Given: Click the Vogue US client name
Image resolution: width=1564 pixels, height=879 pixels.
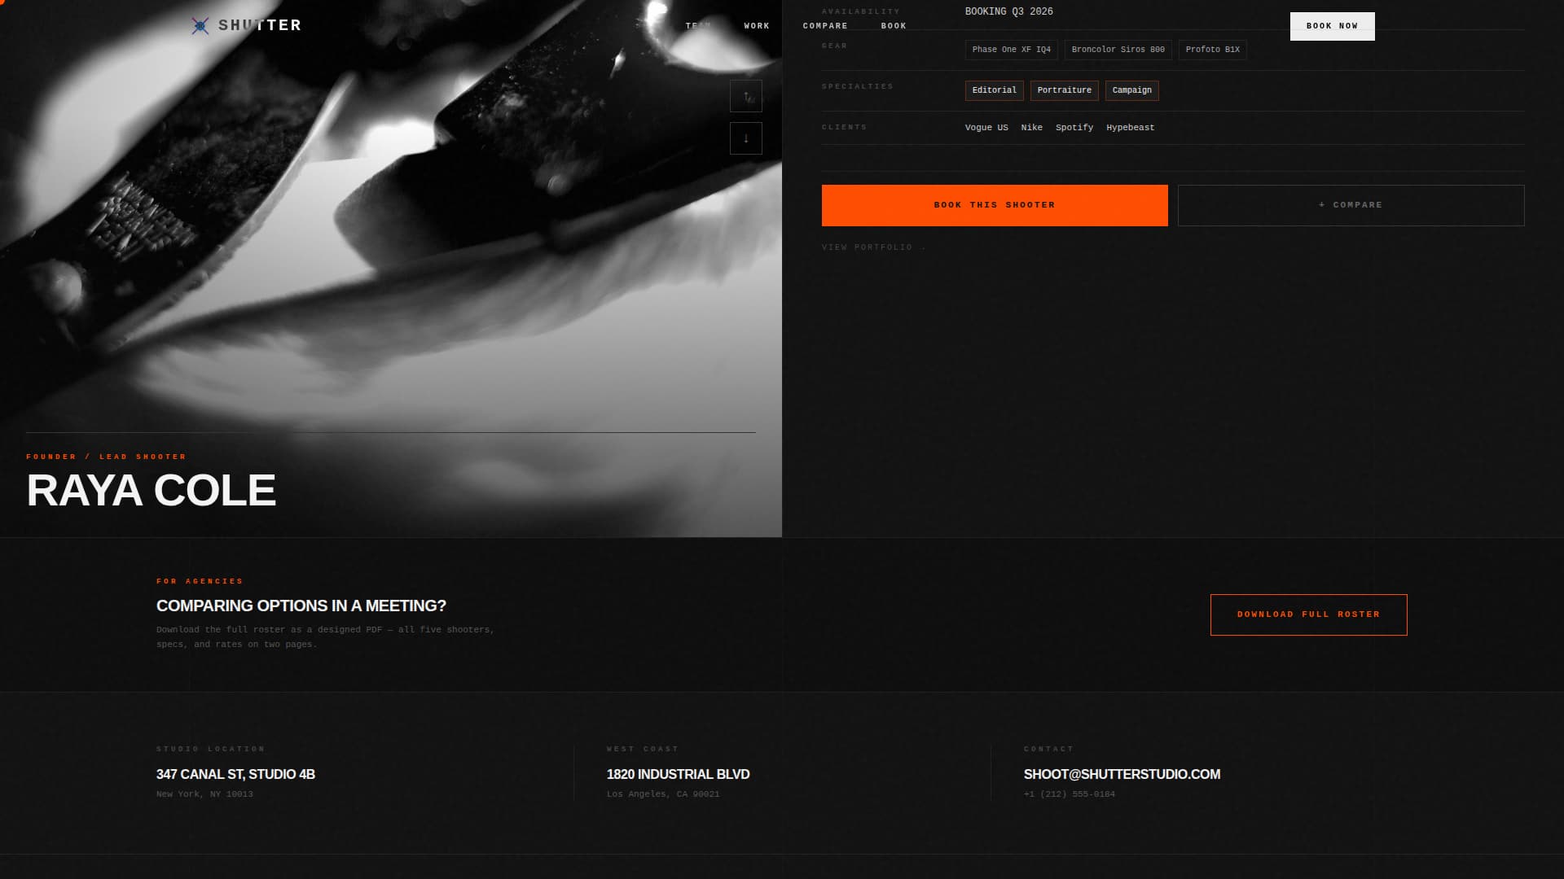Looking at the screenshot, I should pyautogui.click(x=986, y=128).
